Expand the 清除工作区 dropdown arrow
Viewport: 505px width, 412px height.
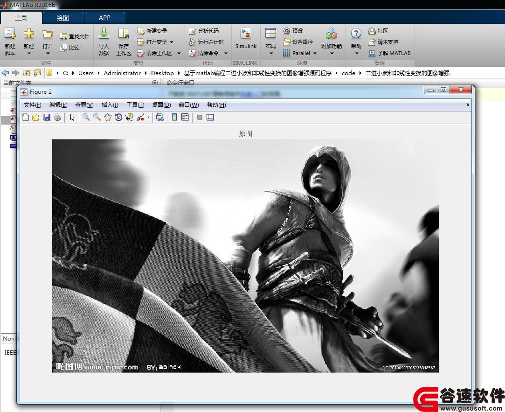click(179, 53)
